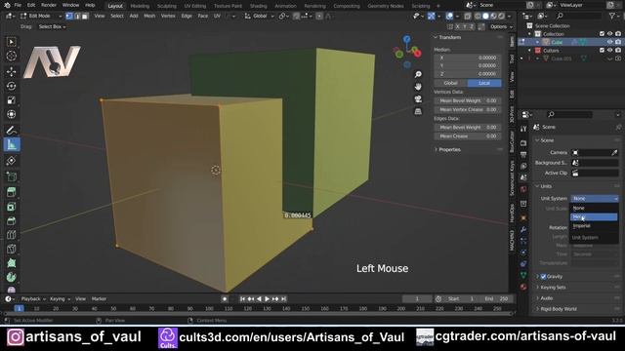625x351 pixels.
Task: Toggle Gravity checkbox
Action: point(543,276)
